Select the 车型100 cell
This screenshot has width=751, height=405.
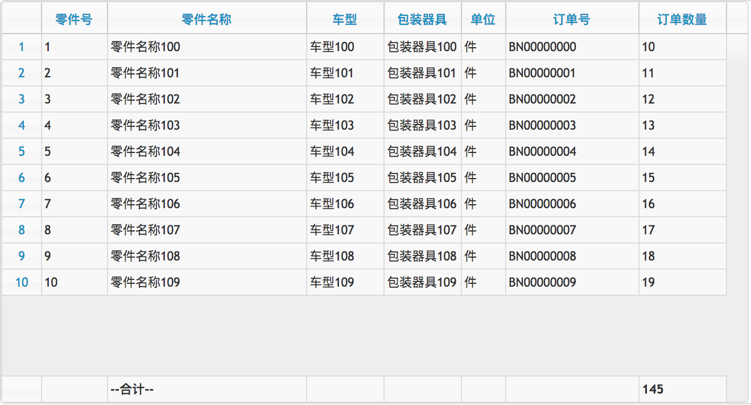[x=345, y=47]
